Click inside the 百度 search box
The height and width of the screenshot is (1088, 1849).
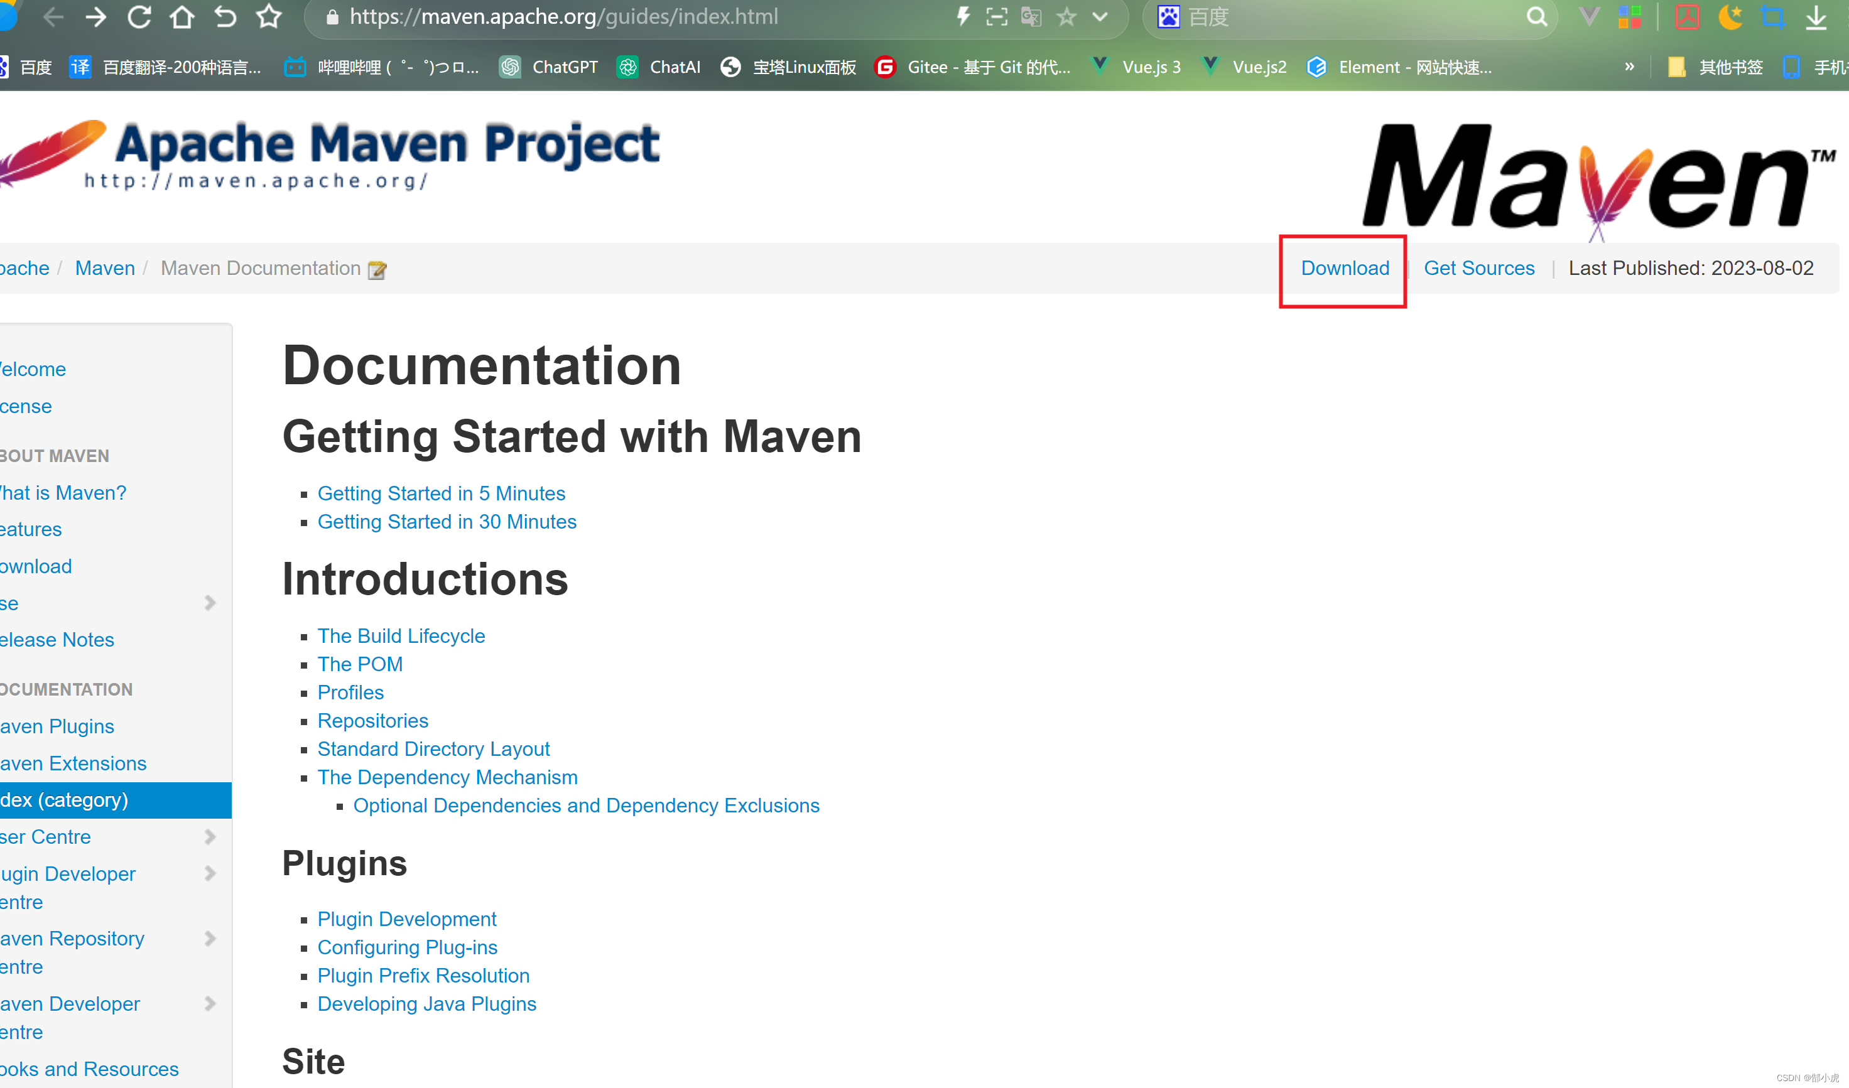tap(1321, 18)
